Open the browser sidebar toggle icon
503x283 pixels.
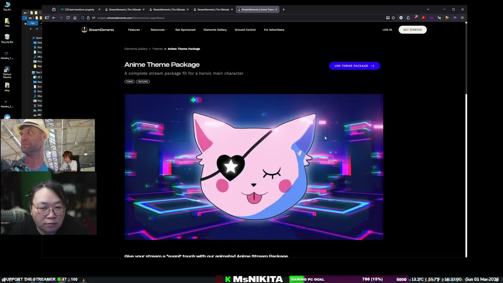[47, 18]
